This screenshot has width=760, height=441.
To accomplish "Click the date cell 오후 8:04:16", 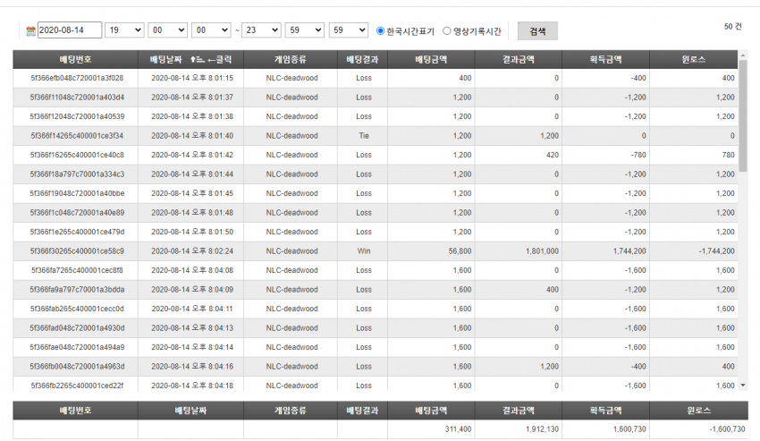I will point(192,366).
